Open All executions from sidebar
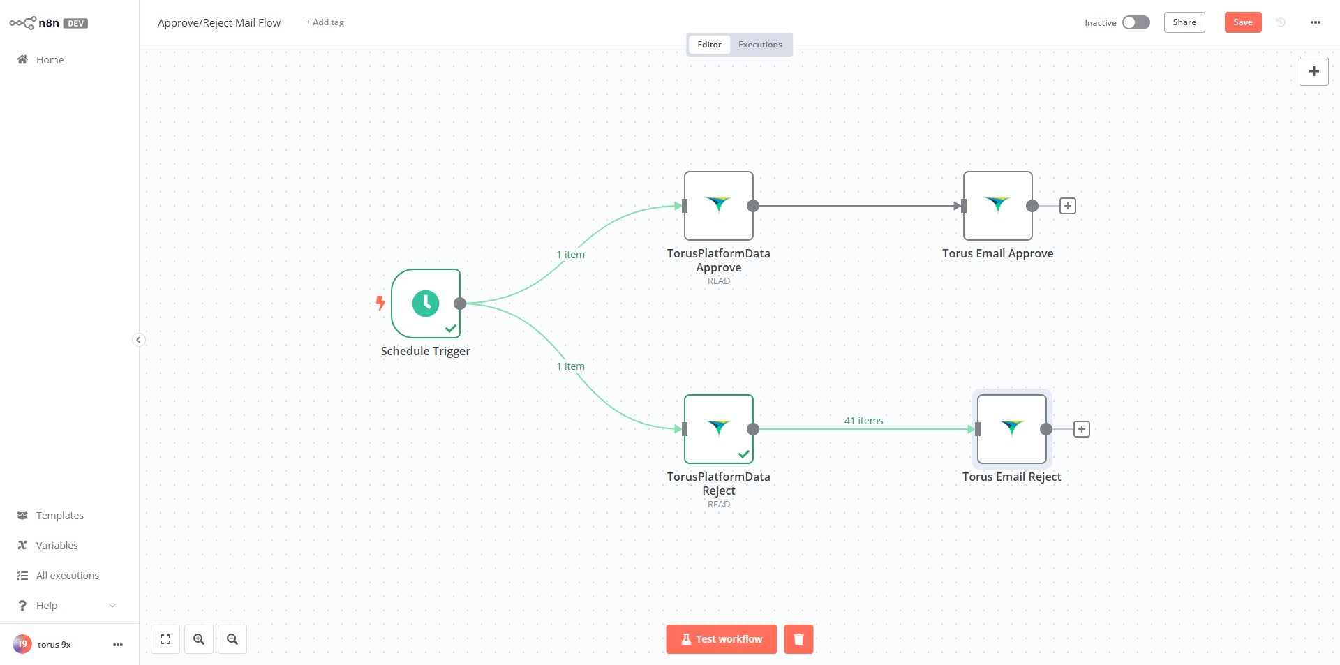Viewport: 1340px width, 665px height. [x=67, y=576]
